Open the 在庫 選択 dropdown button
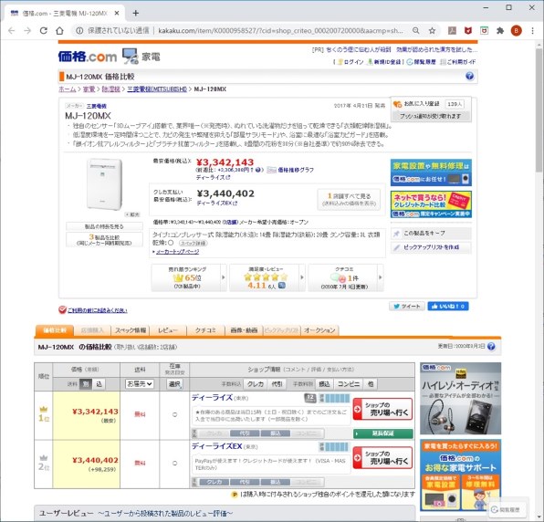The width and height of the screenshot is (544, 522). (175, 384)
